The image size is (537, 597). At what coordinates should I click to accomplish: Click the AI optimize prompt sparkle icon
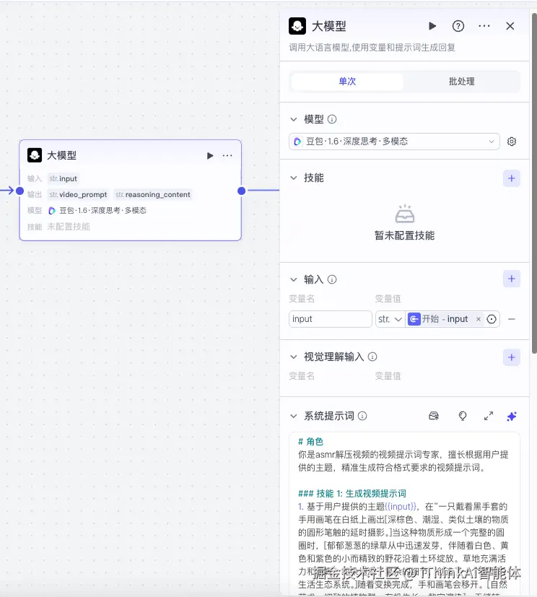point(512,416)
